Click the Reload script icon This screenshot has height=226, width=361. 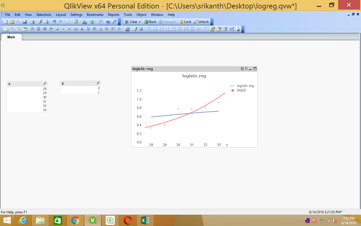47,22
